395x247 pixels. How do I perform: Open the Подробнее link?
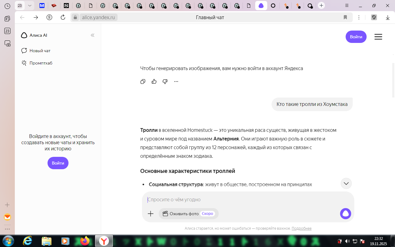(301, 228)
